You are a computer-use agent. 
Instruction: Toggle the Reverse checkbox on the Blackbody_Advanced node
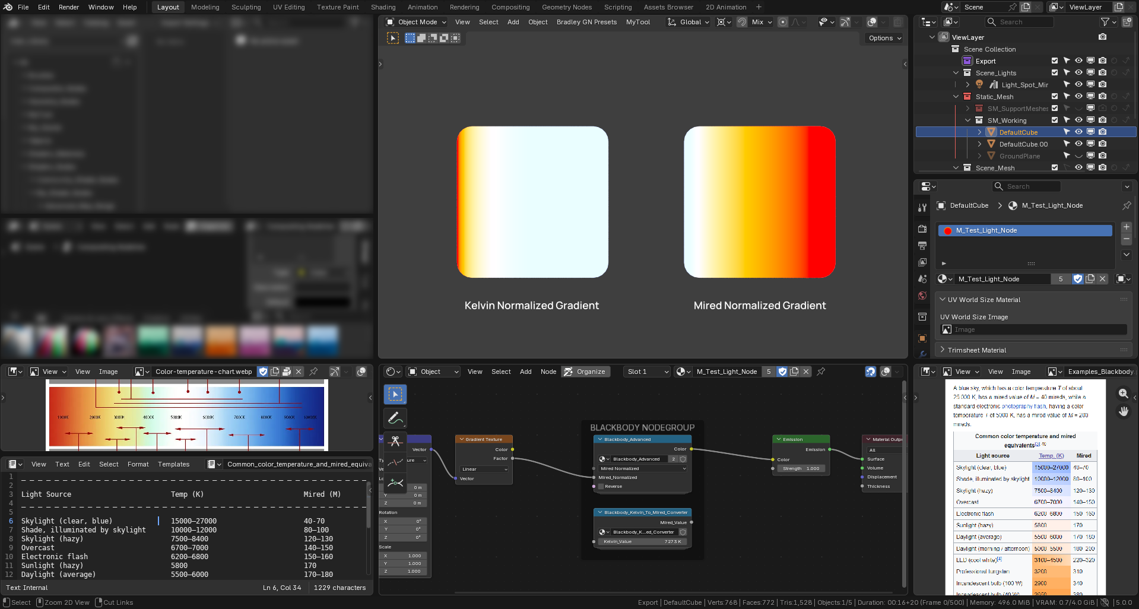(601, 486)
